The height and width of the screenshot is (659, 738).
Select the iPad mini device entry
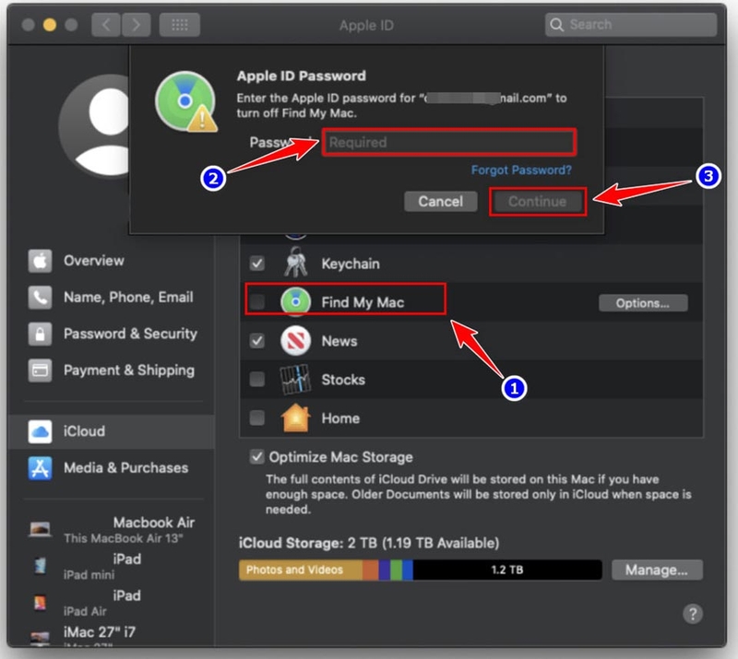112,566
